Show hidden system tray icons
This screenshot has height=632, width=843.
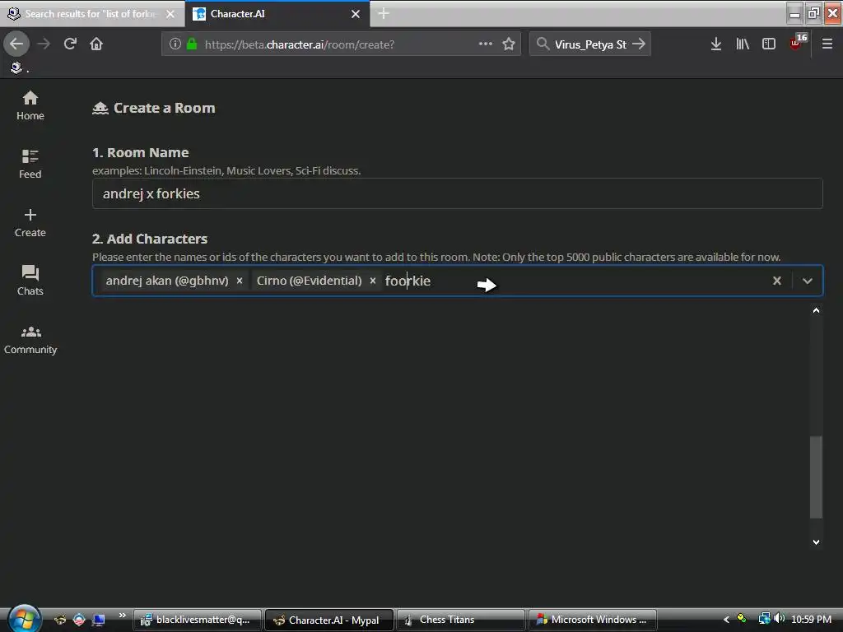point(726,620)
